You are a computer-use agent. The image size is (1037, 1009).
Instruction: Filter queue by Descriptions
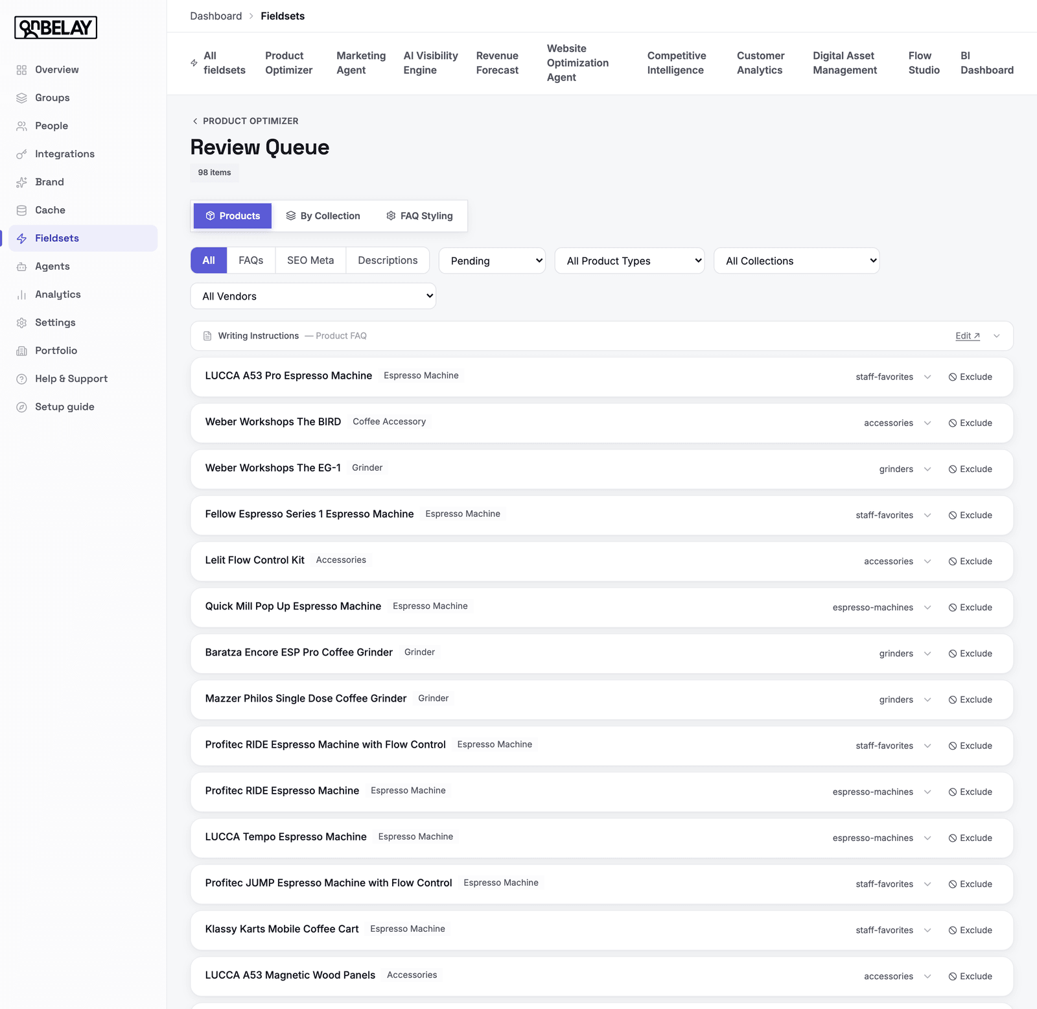tap(388, 261)
